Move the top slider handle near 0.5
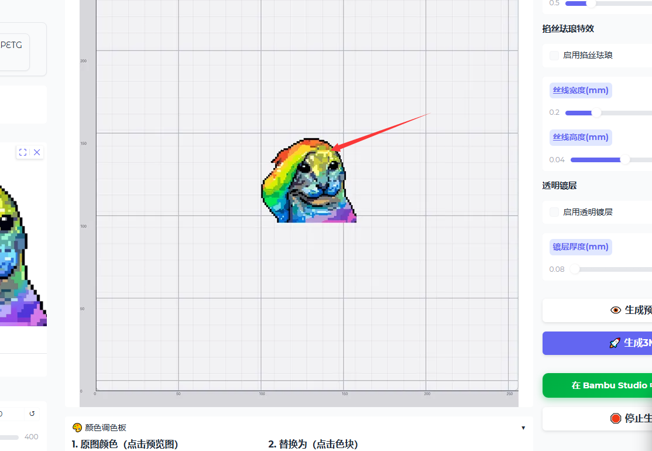This screenshot has height=451, width=652. (x=591, y=4)
